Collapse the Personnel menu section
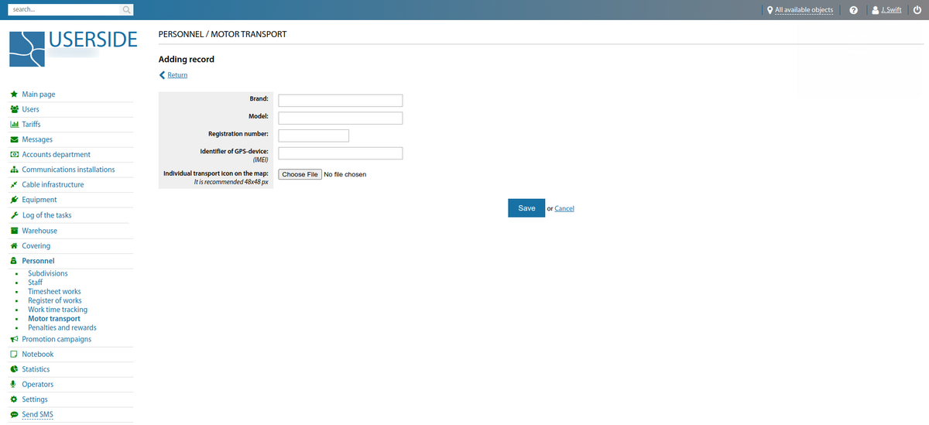Viewport: 929px width, 425px height. pos(38,261)
